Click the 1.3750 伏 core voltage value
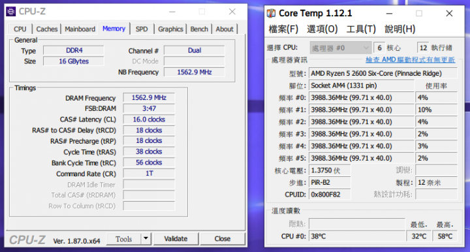 (330, 170)
